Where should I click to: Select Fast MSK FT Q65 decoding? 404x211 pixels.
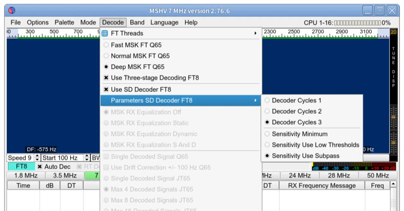coord(181,45)
